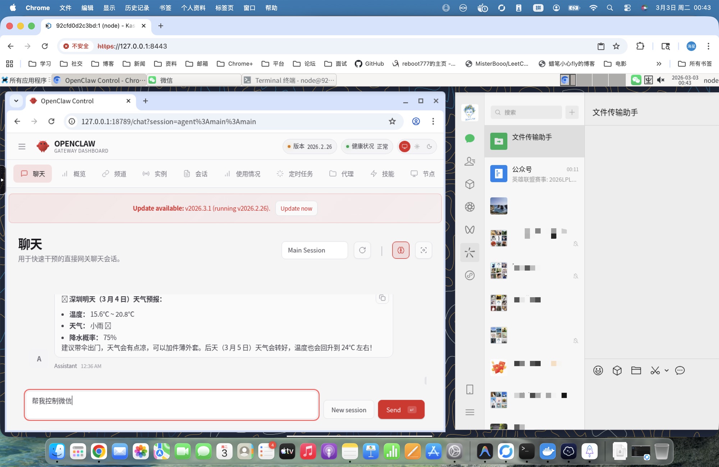Click the screen capture icon beside the brain button
This screenshot has height=467, width=719.
pos(423,250)
